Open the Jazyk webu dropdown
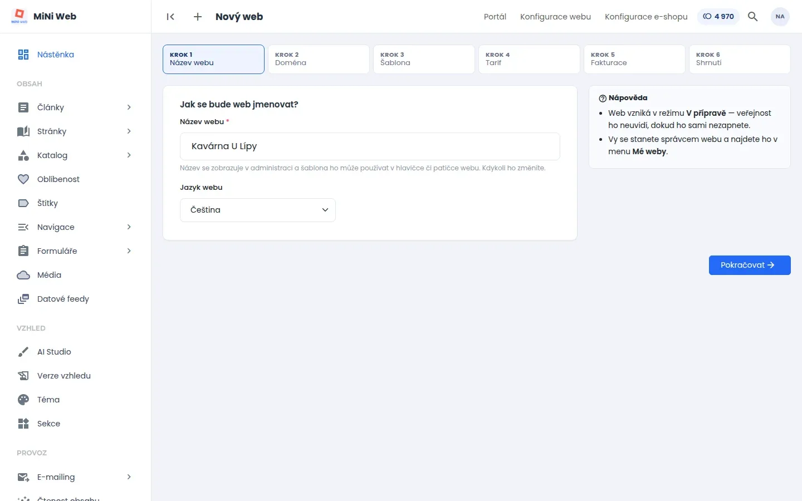This screenshot has height=501, width=802. tap(258, 210)
